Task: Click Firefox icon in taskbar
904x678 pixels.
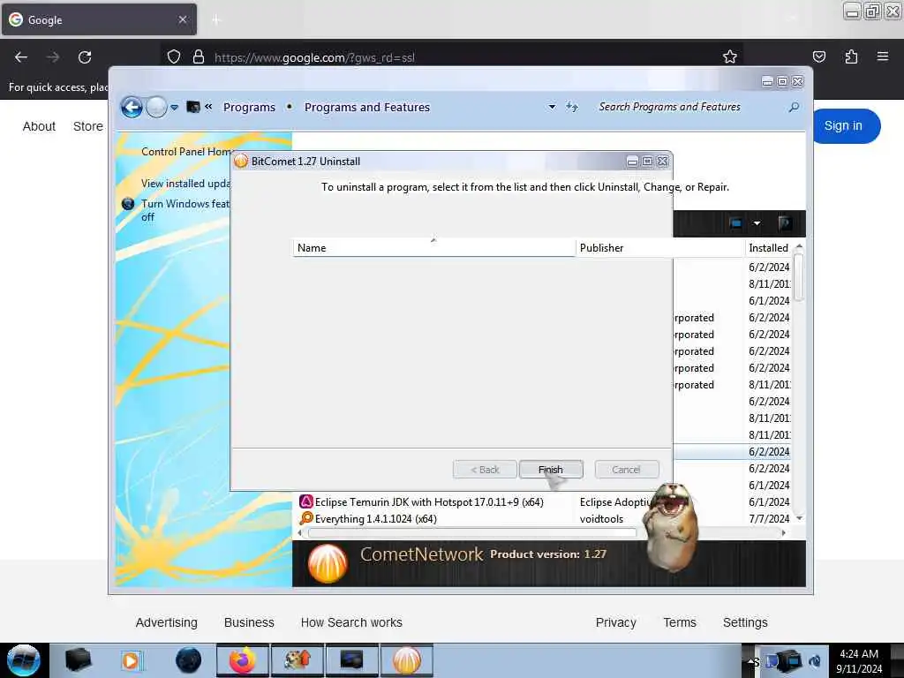Action: tap(243, 660)
